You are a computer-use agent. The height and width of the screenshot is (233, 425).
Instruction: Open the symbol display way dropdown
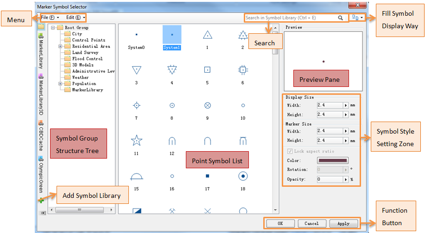[357, 18]
